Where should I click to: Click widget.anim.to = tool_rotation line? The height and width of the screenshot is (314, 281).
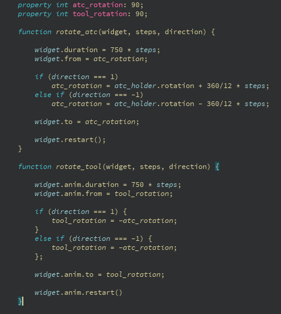[x=99, y=274]
